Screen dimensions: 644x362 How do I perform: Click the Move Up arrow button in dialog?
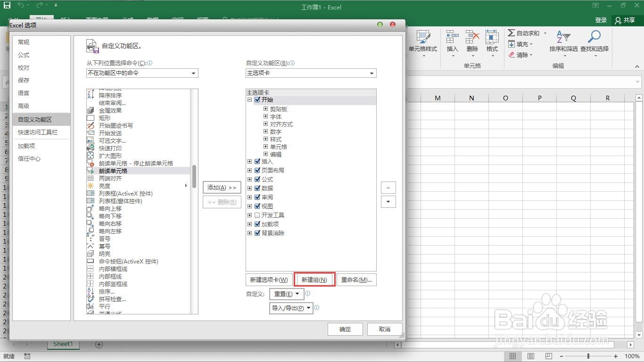388,188
